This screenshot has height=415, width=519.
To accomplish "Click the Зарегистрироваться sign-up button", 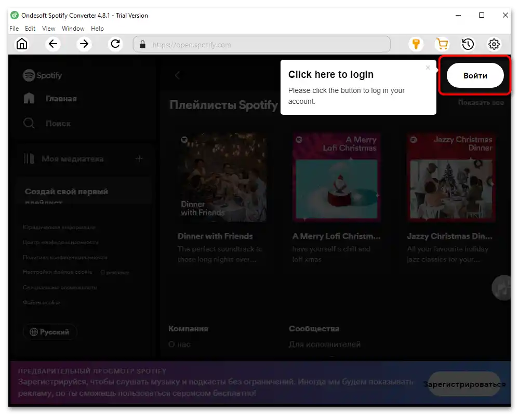I will click(464, 384).
